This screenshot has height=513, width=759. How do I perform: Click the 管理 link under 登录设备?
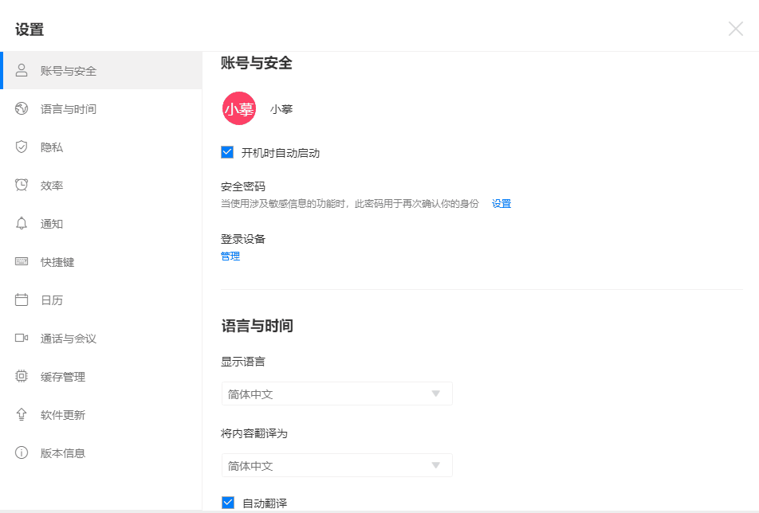pos(230,256)
